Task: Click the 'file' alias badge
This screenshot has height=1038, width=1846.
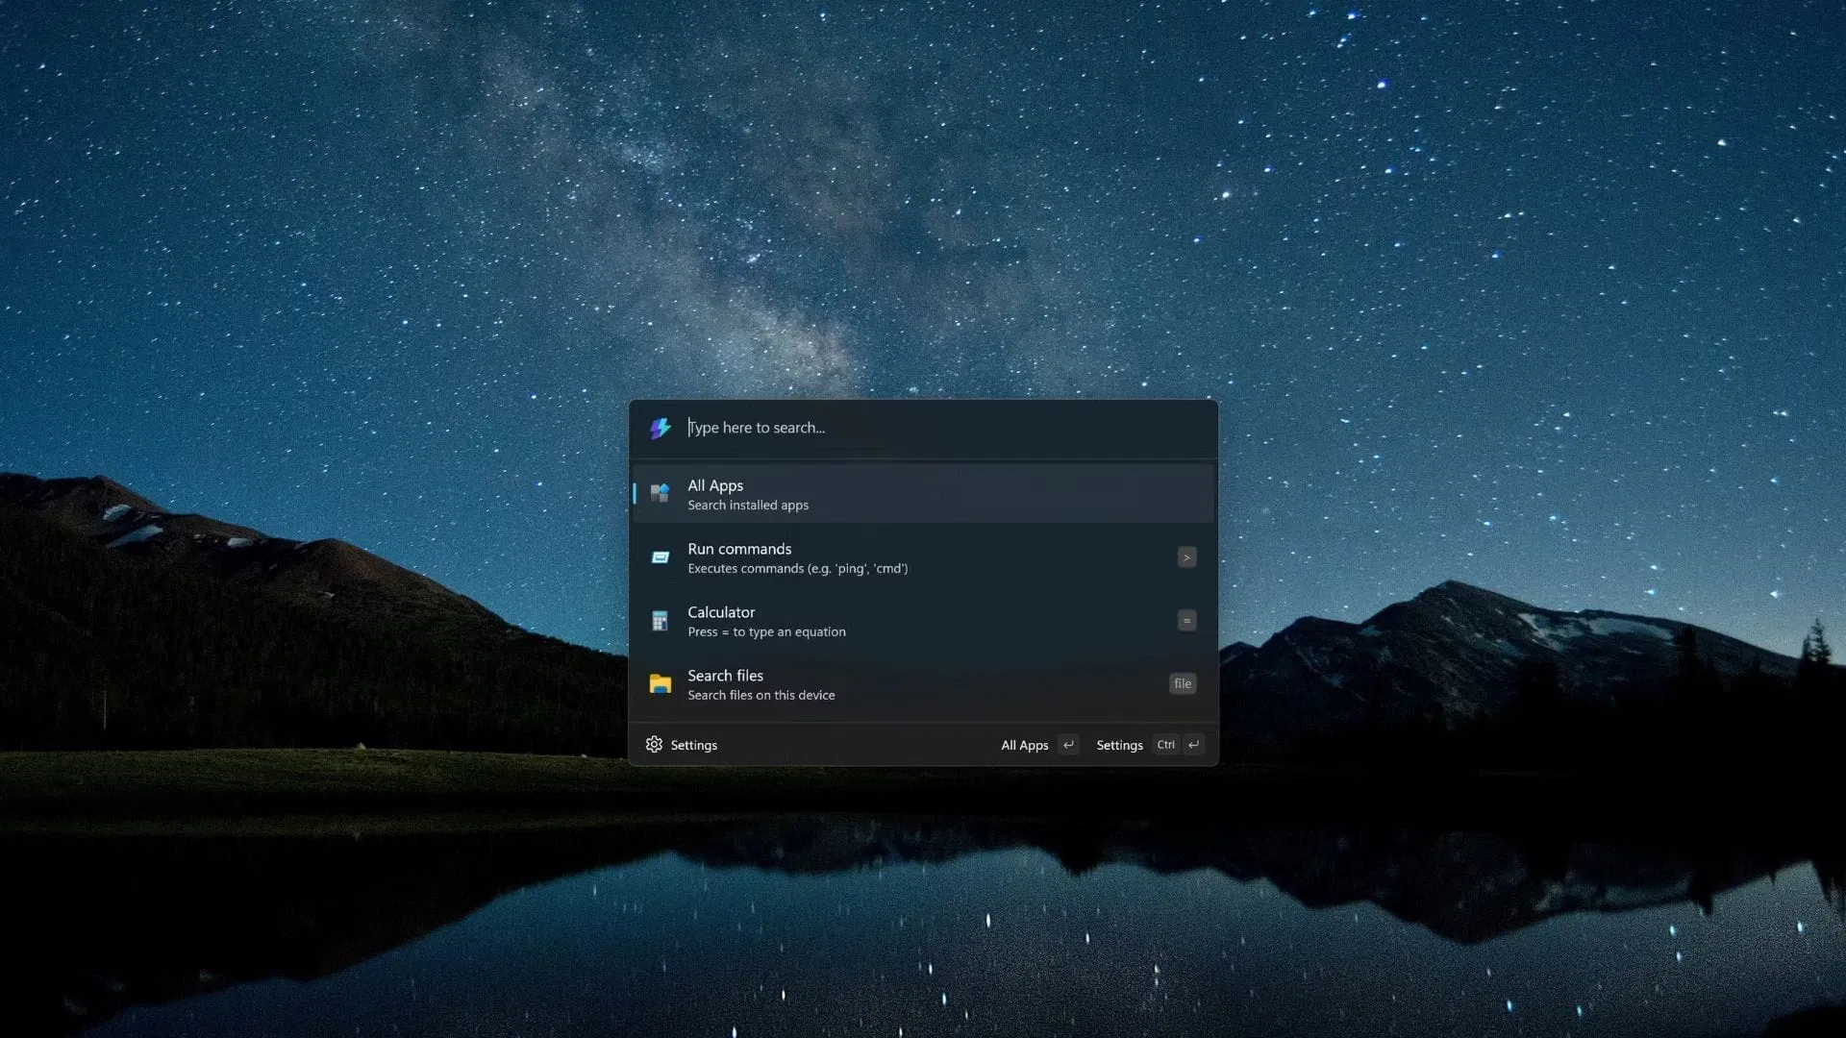Action: [x=1183, y=683]
